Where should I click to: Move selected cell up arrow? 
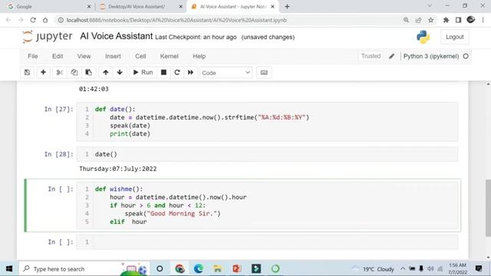pyautogui.click(x=106, y=72)
